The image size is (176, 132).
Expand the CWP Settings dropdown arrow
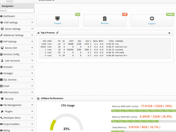(x=32, y=22)
